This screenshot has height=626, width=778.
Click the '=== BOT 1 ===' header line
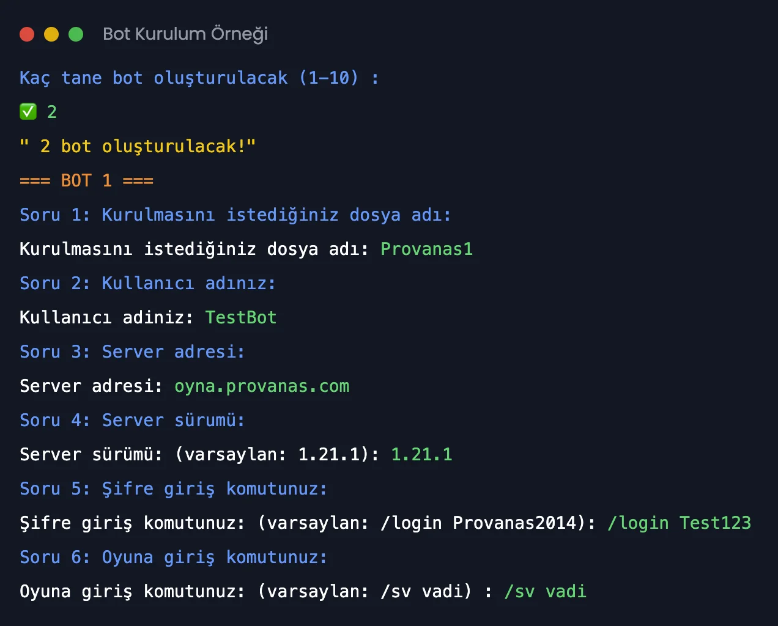coord(86,181)
